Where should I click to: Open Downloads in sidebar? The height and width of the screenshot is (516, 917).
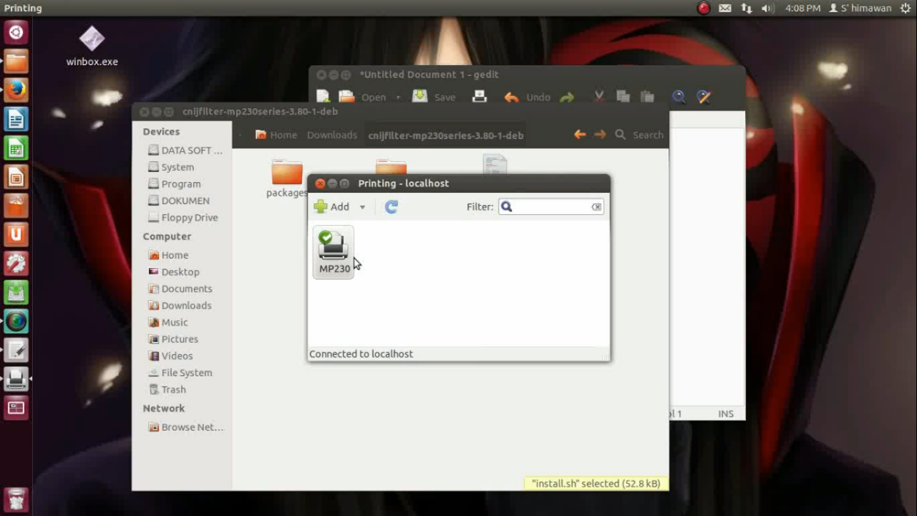click(x=180, y=306)
